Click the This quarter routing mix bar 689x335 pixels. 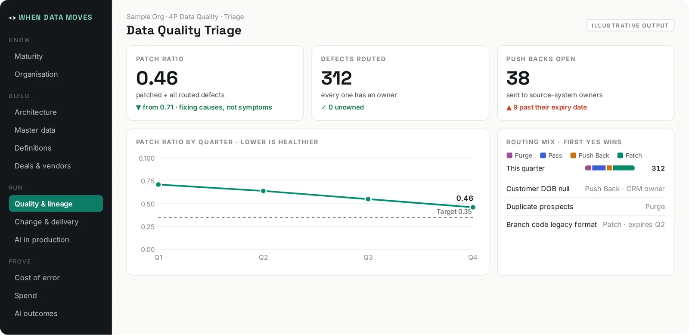[x=610, y=168]
